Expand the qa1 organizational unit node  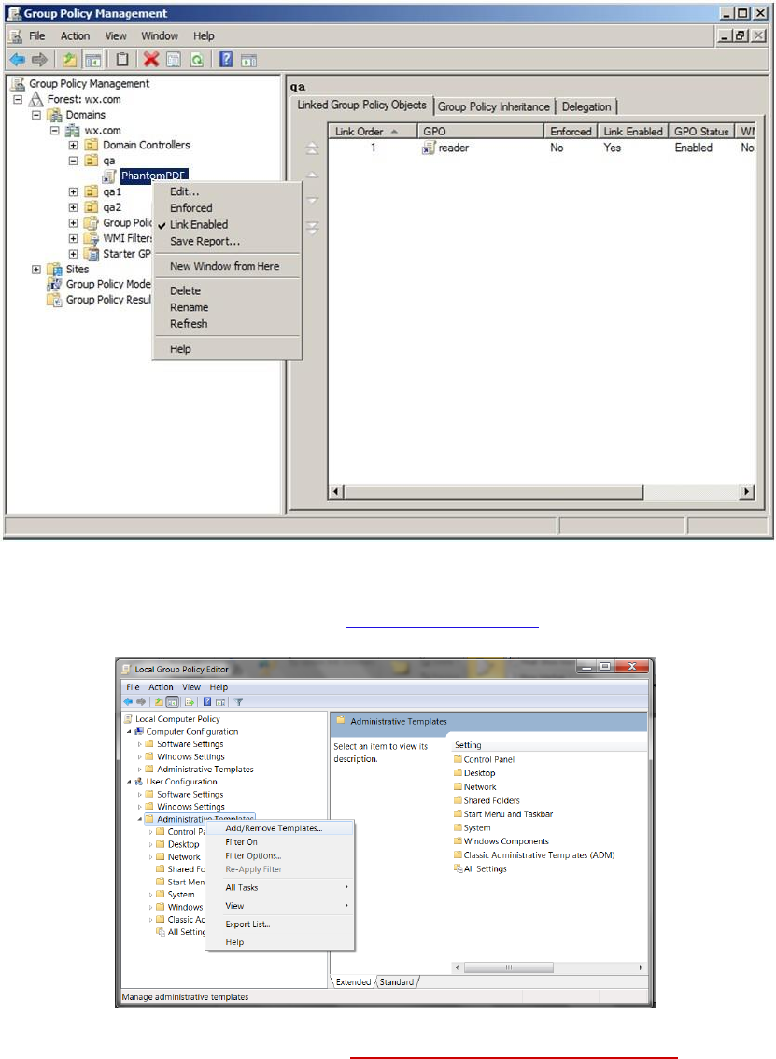point(73,191)
